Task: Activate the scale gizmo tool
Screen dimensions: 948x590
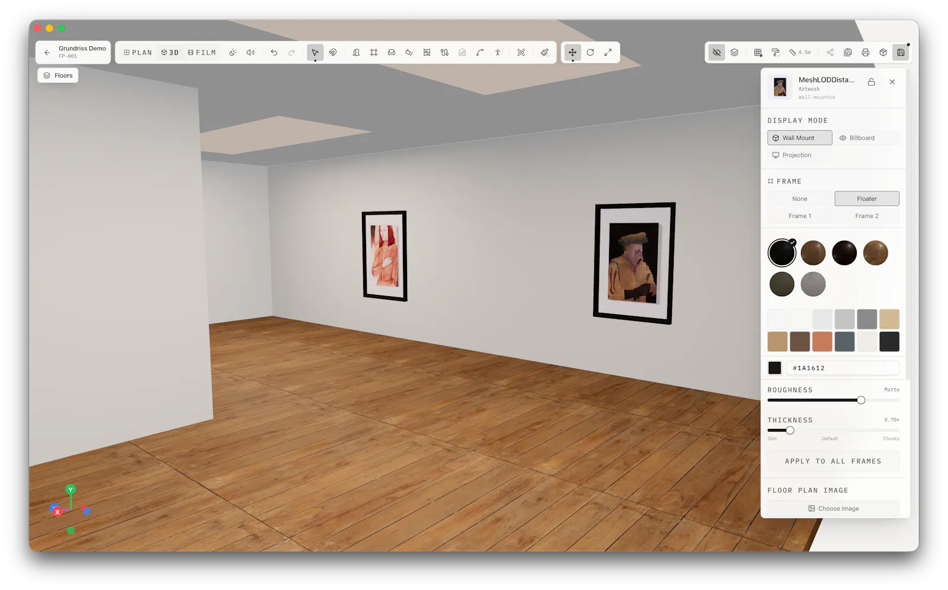Action: coord(608,53)
